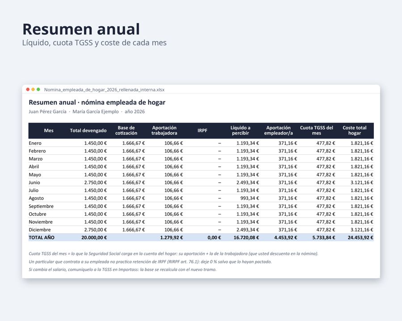The image size is (402, 321).
Task: Click the "Julio" row label
Action: click(33, 190)
